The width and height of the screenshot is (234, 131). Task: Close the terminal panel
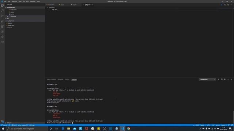coord(231,79)
